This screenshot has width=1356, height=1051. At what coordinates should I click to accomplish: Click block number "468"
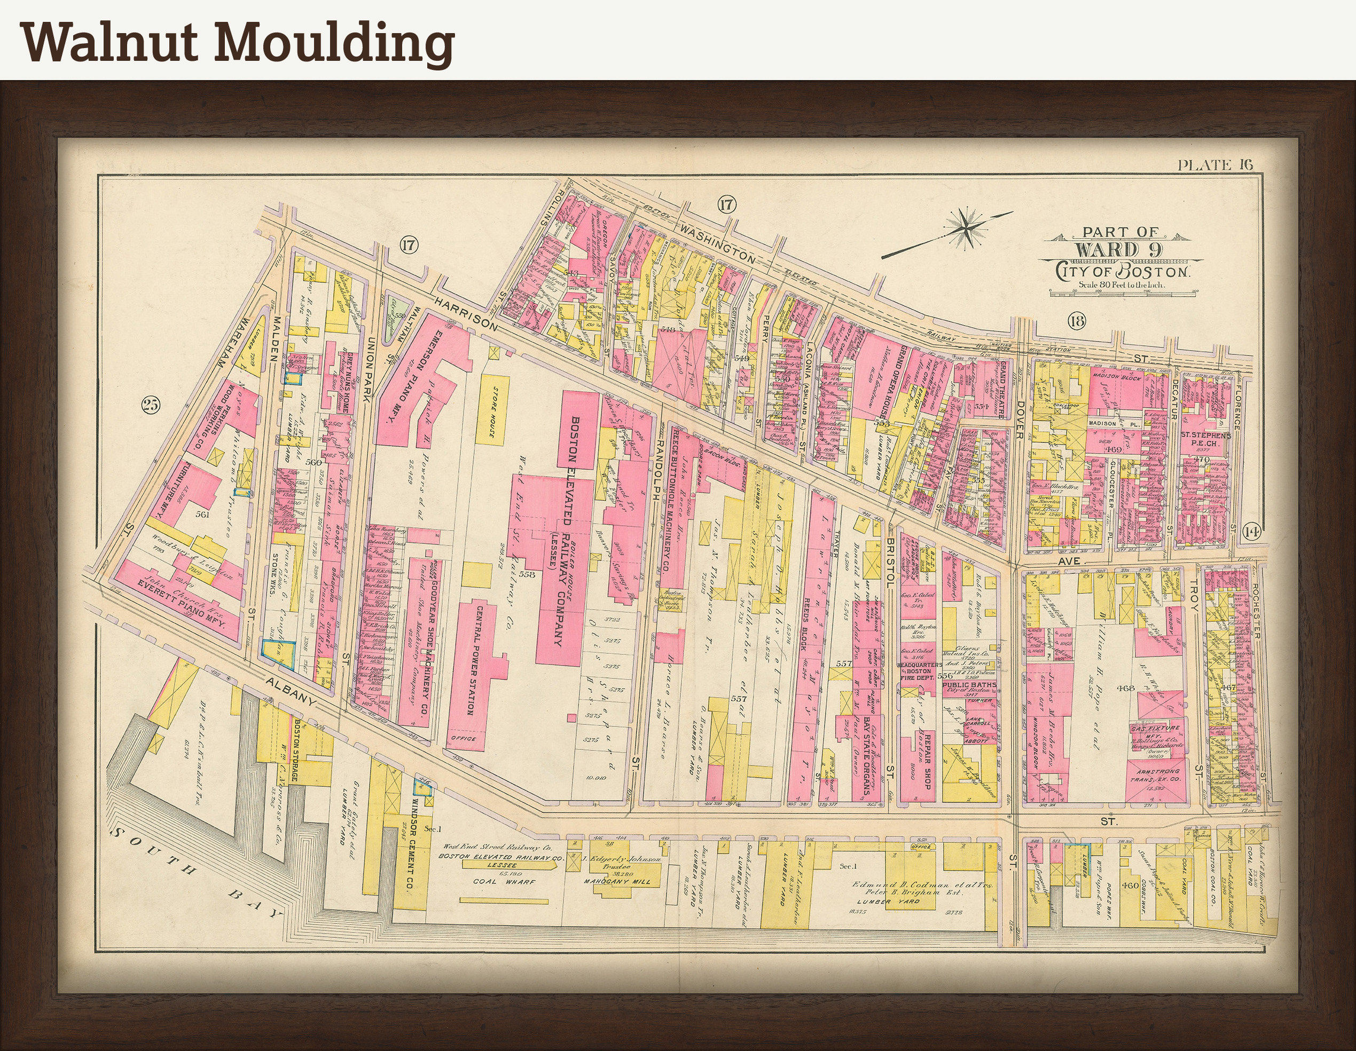point(1125,688)
